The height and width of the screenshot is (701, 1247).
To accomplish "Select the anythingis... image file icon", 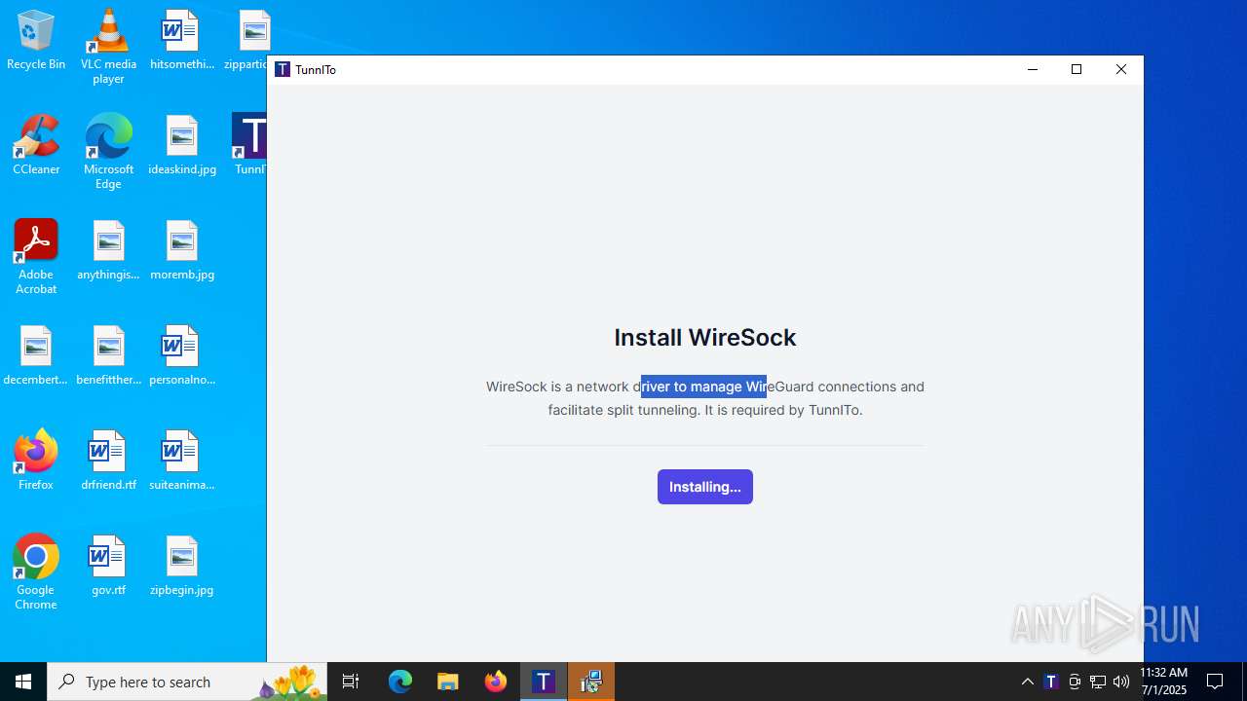I will point(108,251).
